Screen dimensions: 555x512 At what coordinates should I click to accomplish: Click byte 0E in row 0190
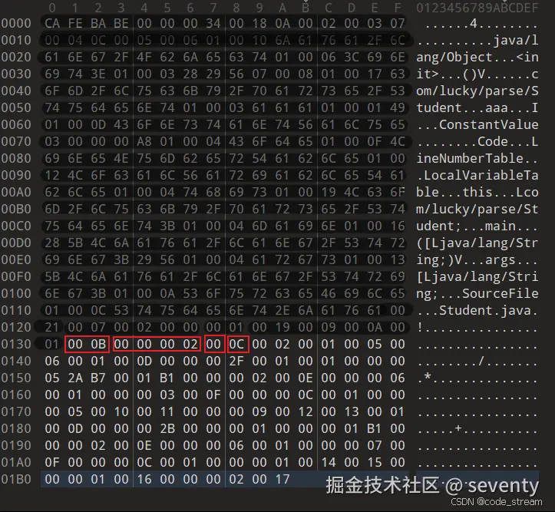(144, 445)
